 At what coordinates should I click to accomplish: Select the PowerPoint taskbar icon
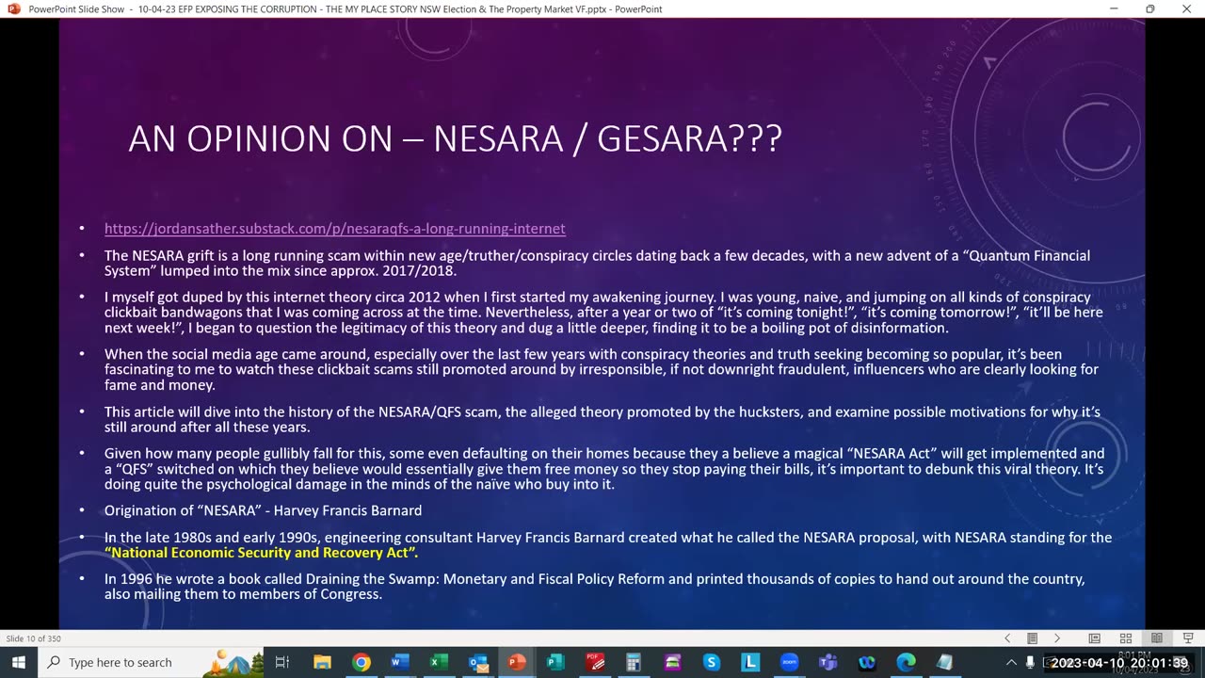click(517, 662)
